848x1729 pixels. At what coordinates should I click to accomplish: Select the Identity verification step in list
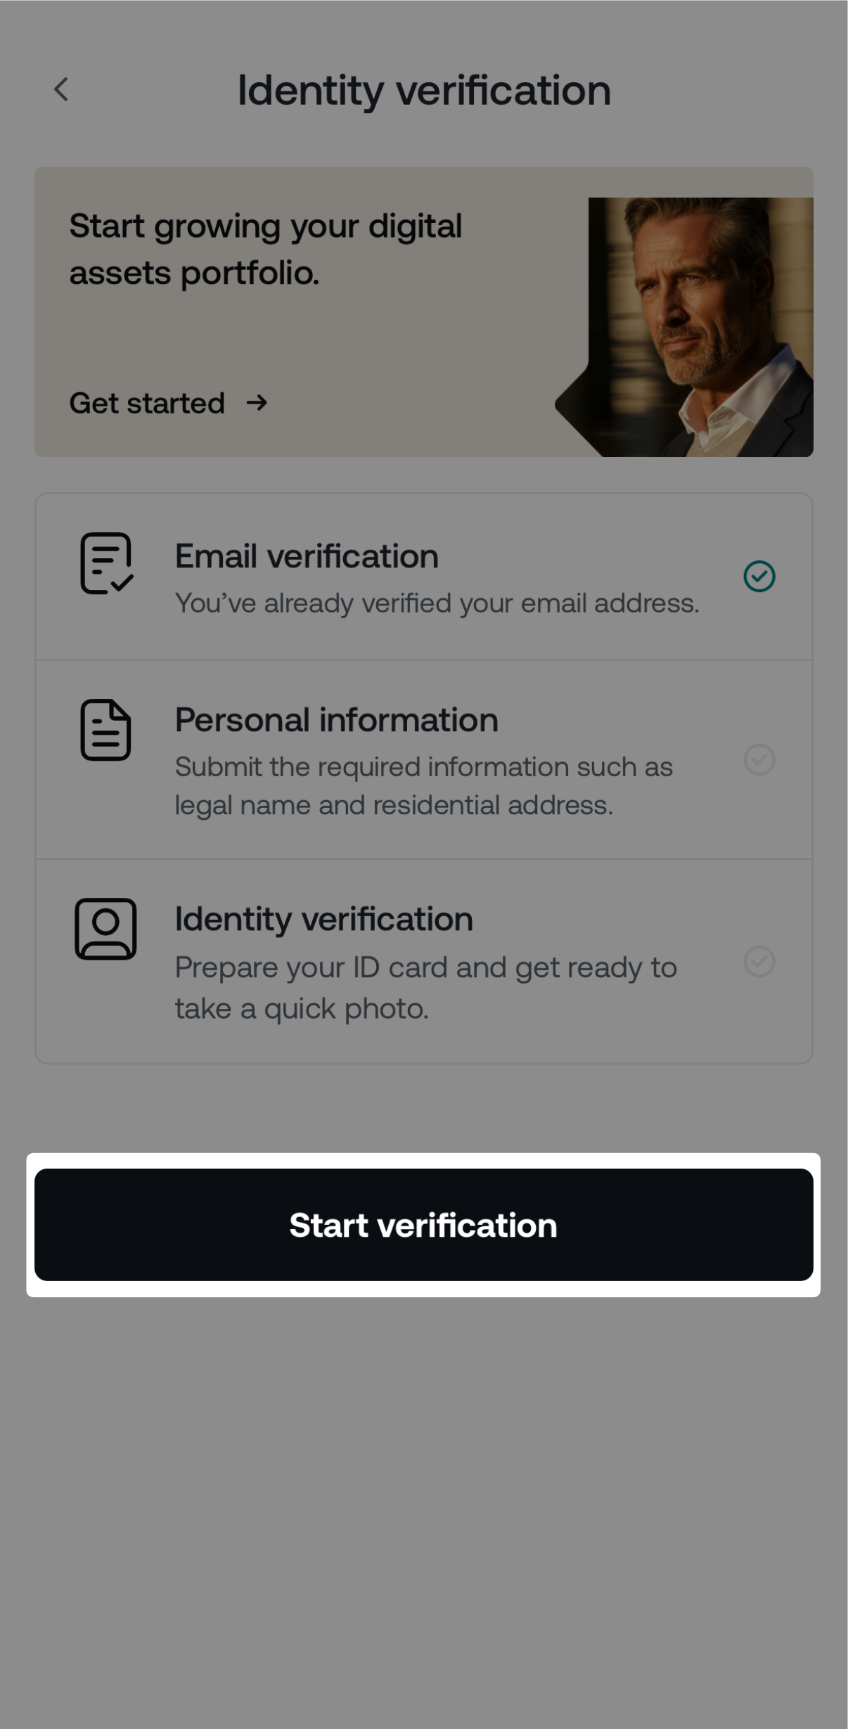[323, 919]
